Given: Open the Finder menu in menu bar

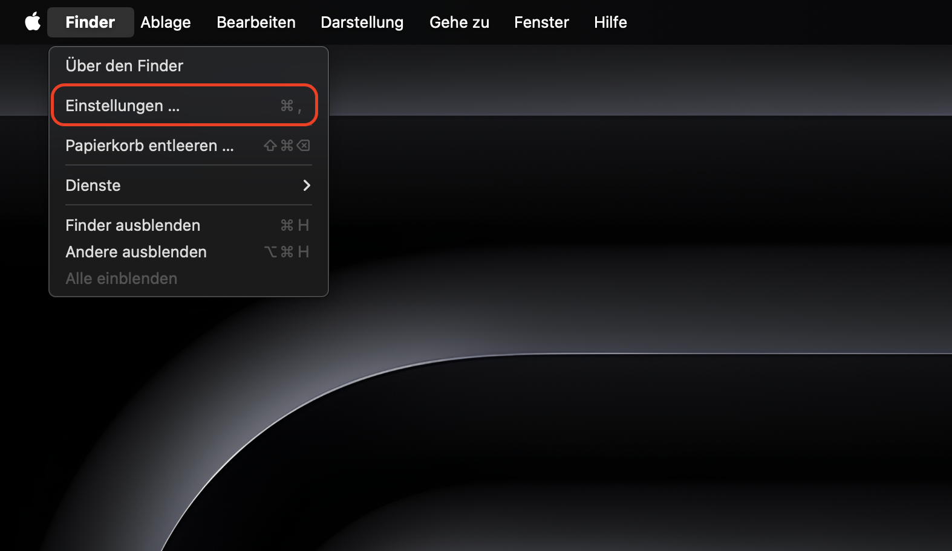Looking at the screenshot, I should pyautogui.click(x=91, y=22).
